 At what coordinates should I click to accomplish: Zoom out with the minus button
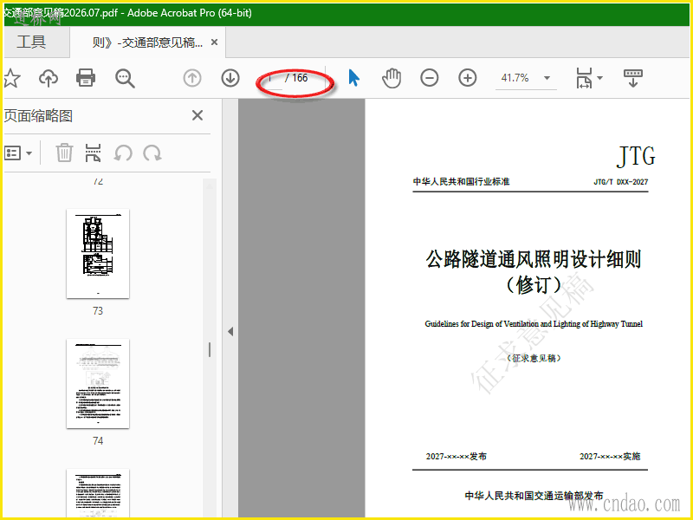tap(429, 78)
